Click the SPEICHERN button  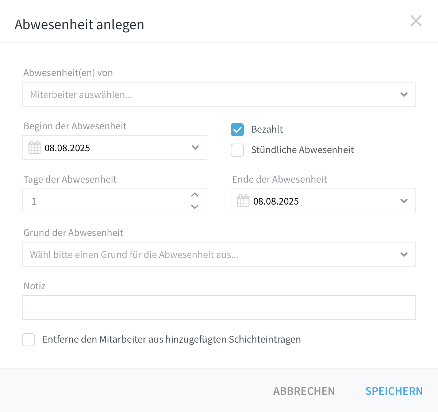394,391
